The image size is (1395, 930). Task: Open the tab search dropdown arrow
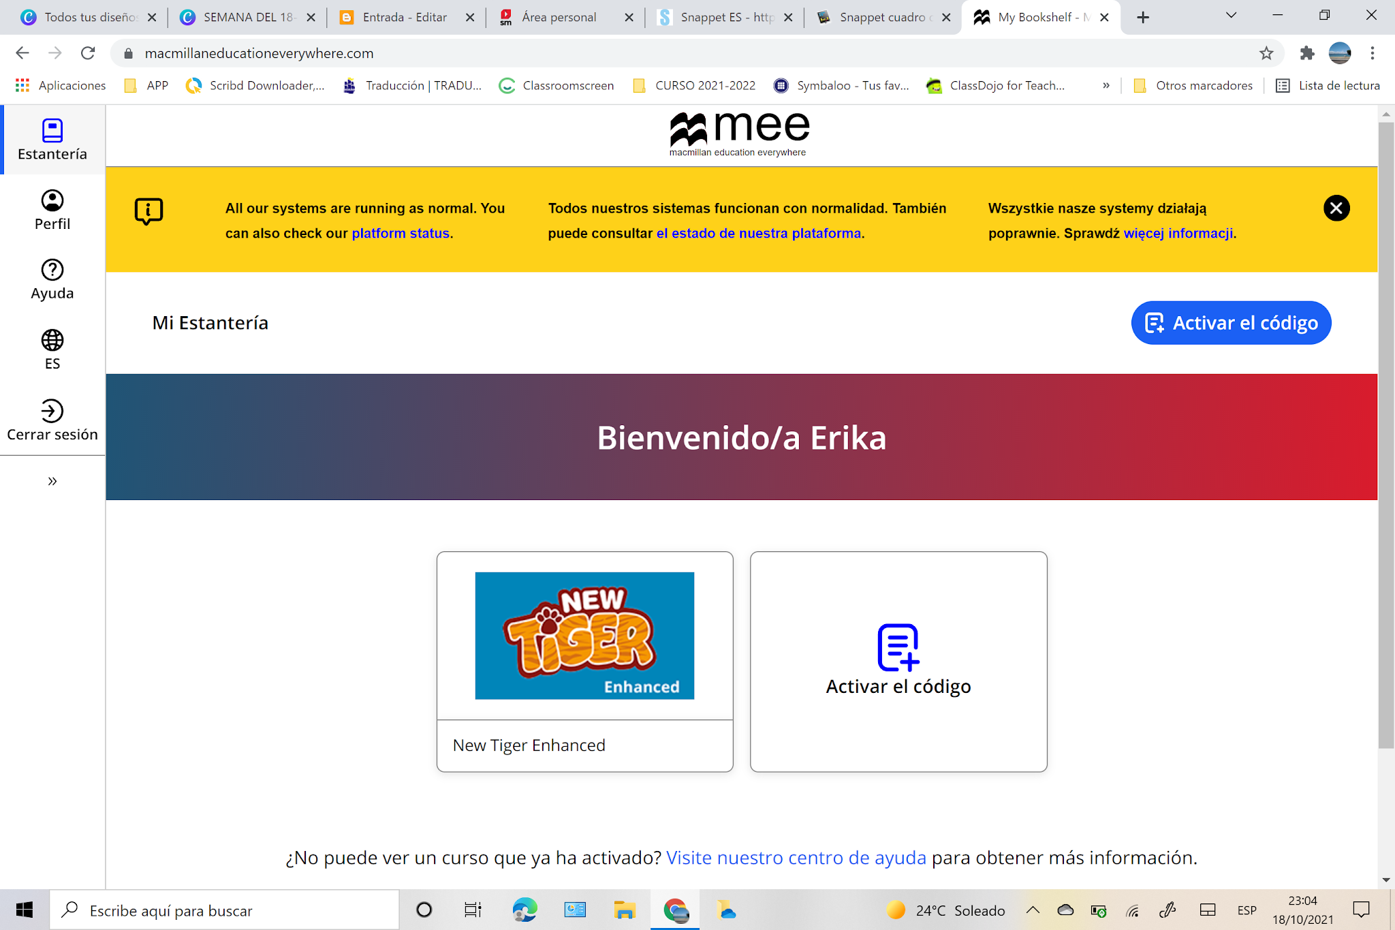(1231, 16)
